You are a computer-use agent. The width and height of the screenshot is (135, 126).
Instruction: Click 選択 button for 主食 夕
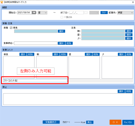[x=129, y=38]
